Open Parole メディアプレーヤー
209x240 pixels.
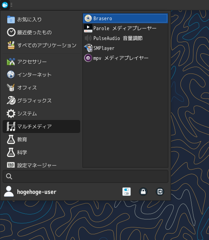125,28
